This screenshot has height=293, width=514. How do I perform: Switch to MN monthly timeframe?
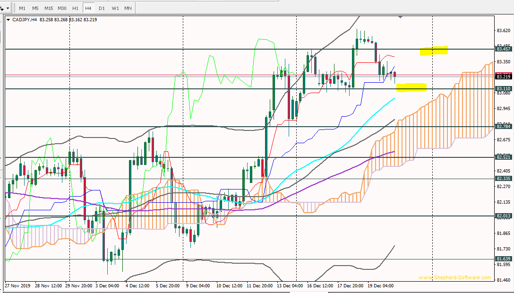pyautogui.click(x=128, y=9)
